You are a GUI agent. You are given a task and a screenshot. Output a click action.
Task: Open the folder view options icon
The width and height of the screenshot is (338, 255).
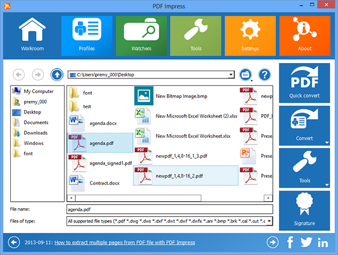246,74
